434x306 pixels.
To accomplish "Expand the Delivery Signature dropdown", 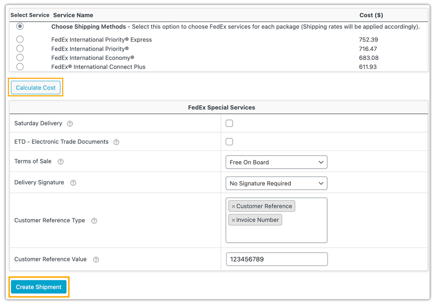I will [x=276, y=183].
